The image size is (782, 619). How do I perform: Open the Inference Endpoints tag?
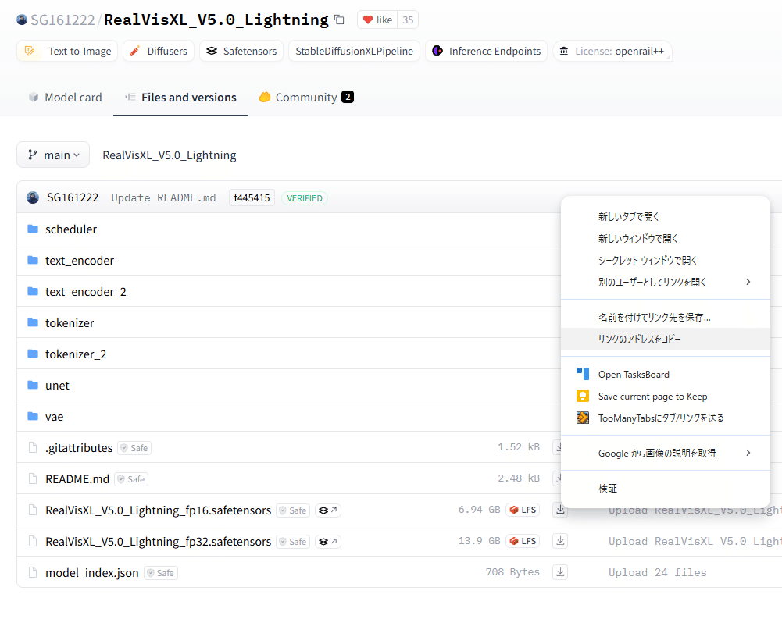pos(486,51)
